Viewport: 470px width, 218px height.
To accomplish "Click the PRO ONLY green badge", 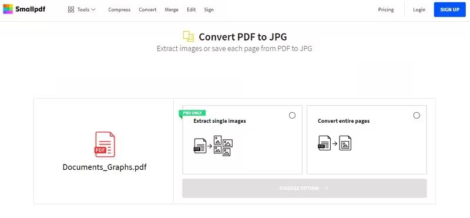I will coord(192,113).
